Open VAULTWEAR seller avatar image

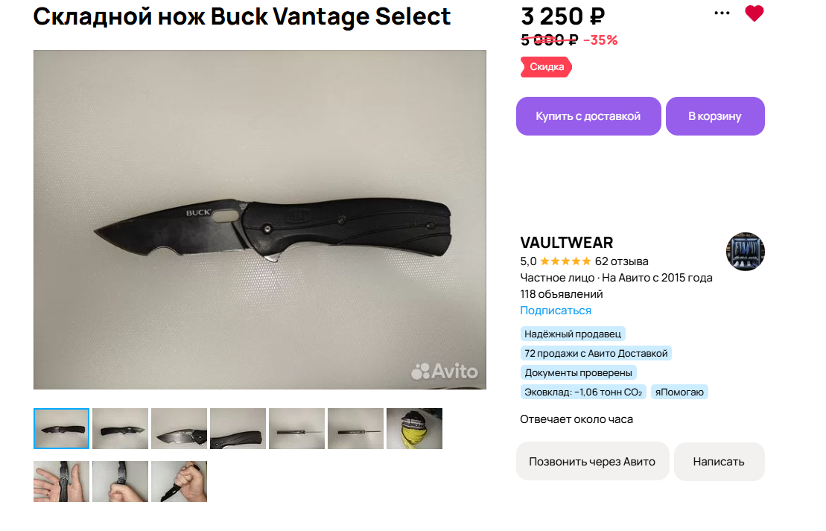746,252
